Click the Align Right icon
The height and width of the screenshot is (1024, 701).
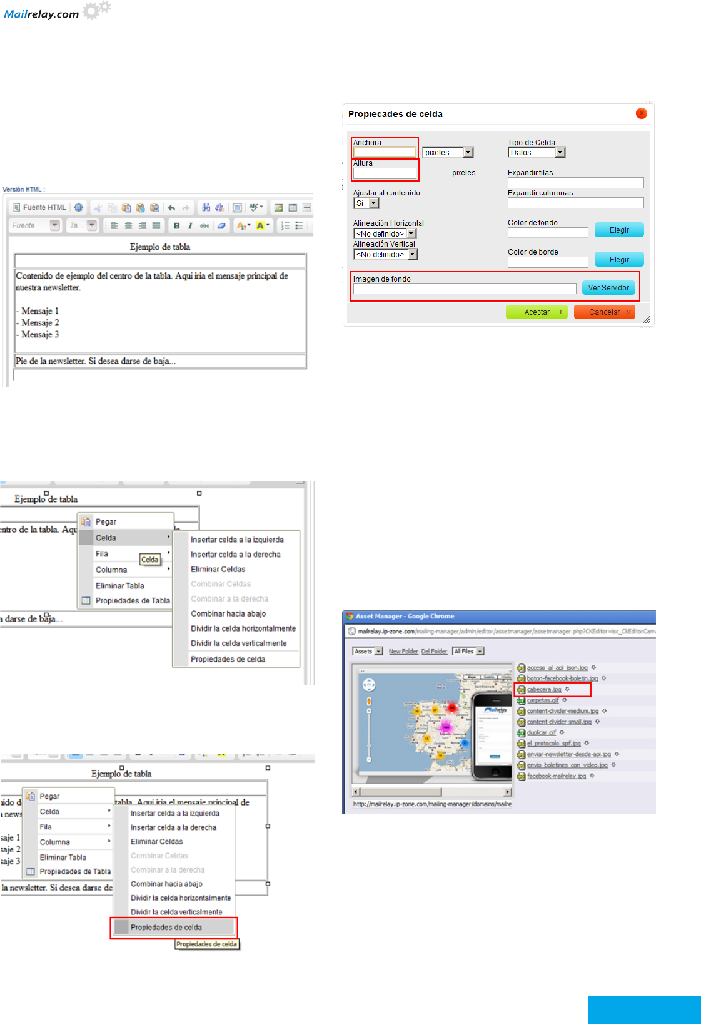click(143, 225)
